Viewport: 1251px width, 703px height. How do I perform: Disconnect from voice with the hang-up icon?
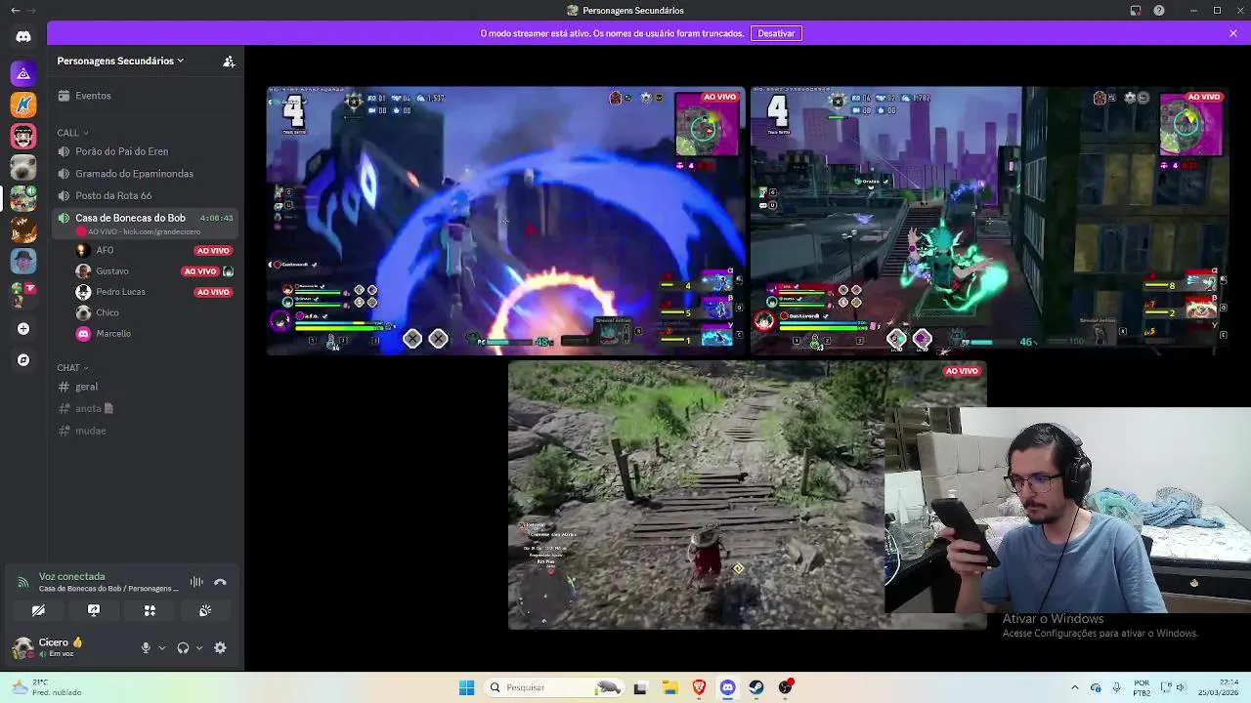220,582
